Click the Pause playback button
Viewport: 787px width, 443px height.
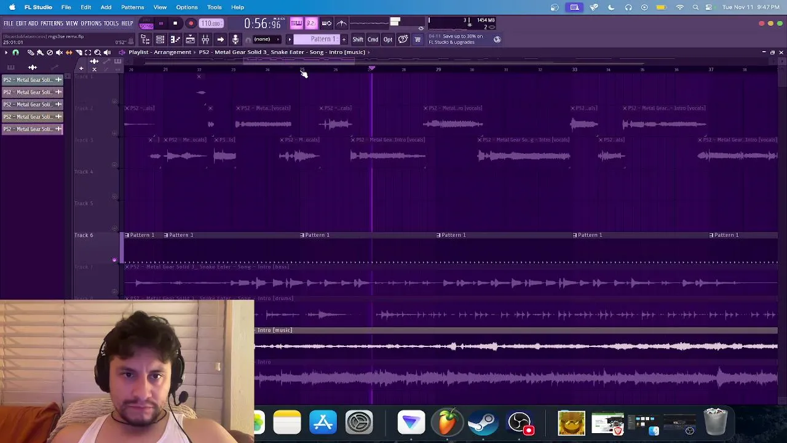pos(160,23)
